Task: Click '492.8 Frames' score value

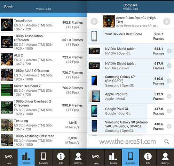Action: pyautogui.click(x=72, y=23)
